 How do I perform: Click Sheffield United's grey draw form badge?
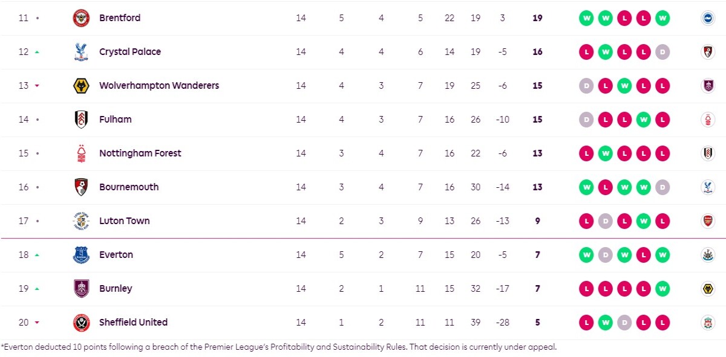624,323
